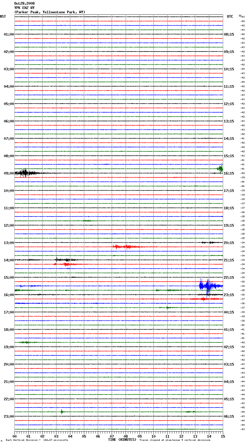This screenshot has width=246, height=444.
Task: Click the "Each Vertical Division = 166.67 microvolts" note
Action: pyautogui.click(x=37, y=440)
